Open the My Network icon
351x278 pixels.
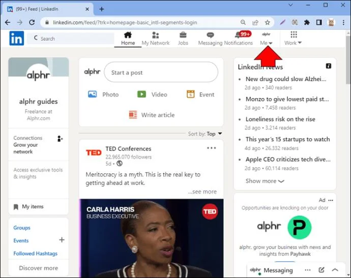point(155,35)
